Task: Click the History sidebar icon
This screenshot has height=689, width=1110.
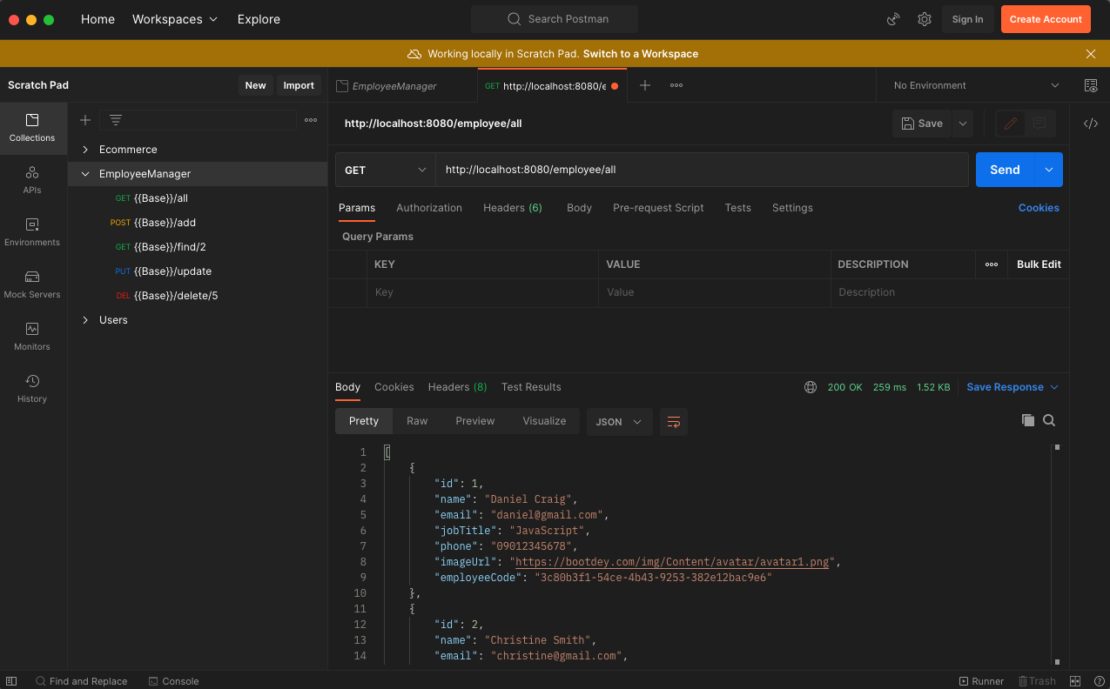Action: click(32, 388)
